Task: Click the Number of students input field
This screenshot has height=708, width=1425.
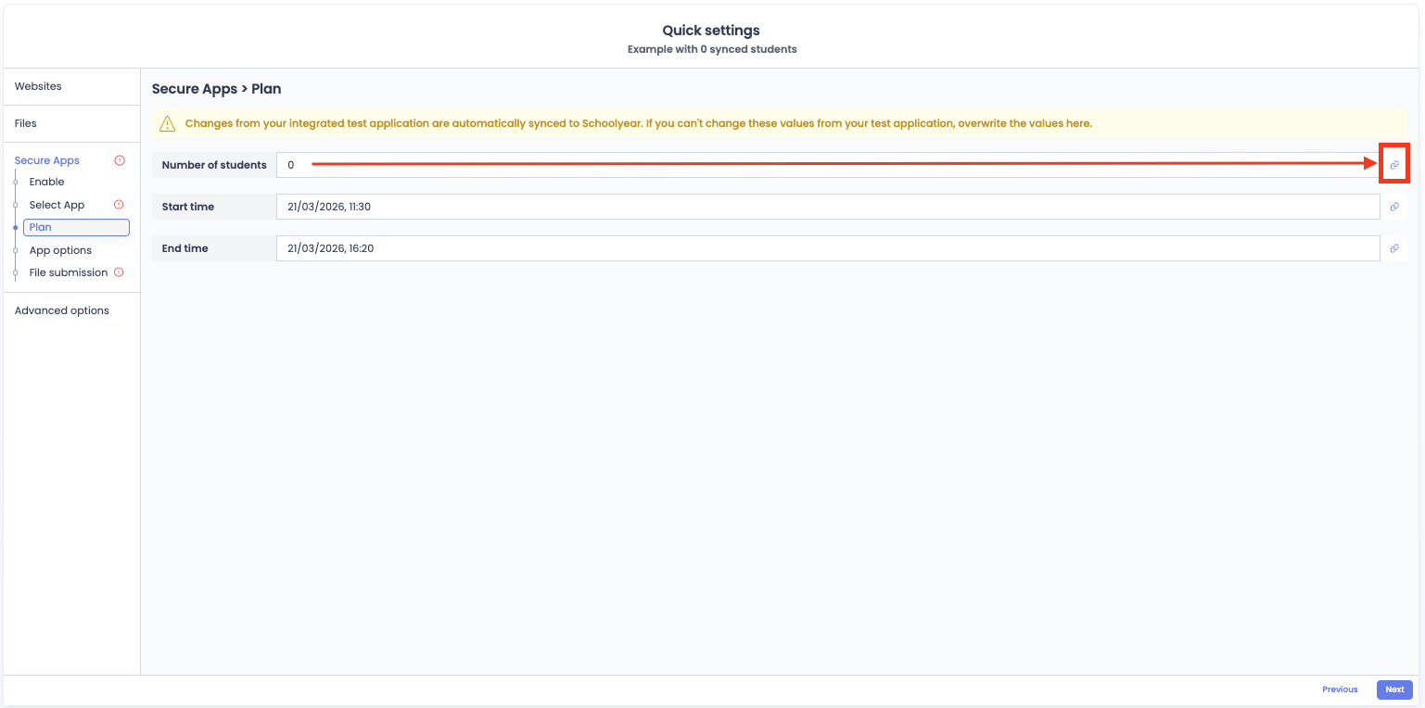Action: coord(827,165)
